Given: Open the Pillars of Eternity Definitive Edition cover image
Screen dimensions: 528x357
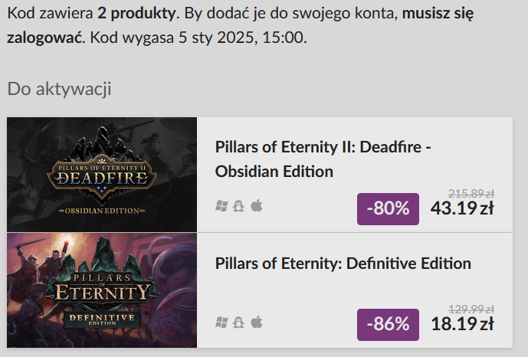Looking at the screenshot, I should click(x=102, y=290).
